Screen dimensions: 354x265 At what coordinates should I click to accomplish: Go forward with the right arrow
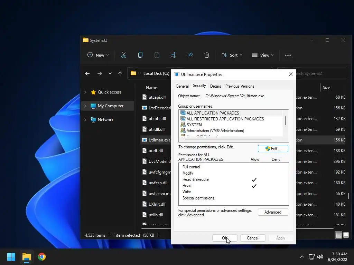pyautogui.click(x=99, y=73)
